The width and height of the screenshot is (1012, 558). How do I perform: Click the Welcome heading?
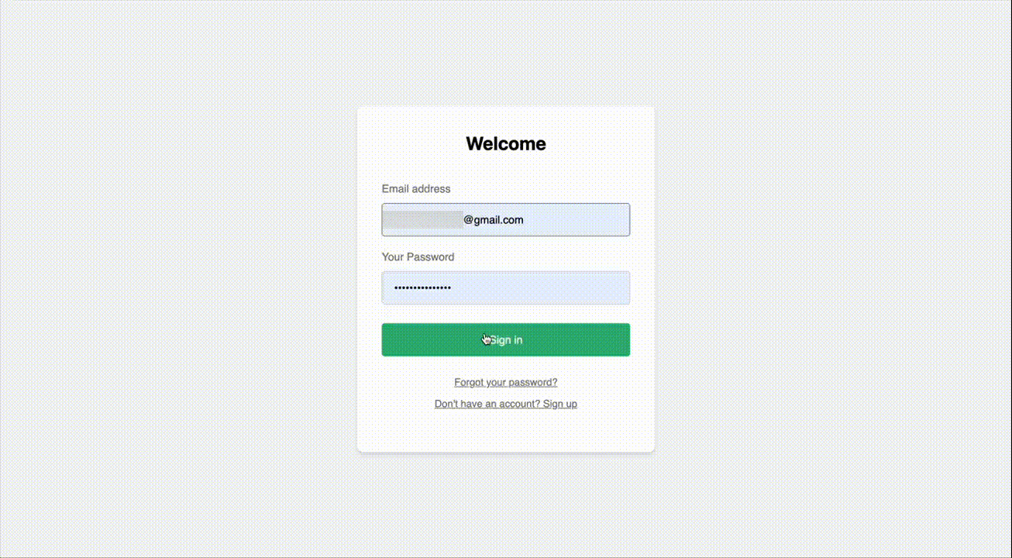[505, 143]
